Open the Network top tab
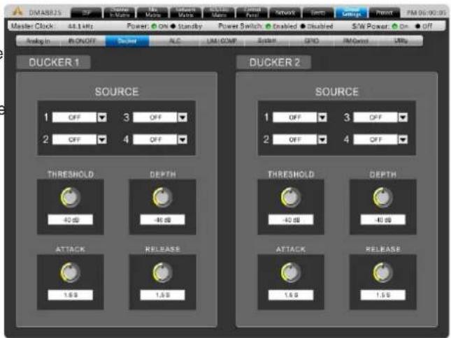The image size is (451, 338). (285, 13)
